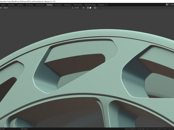The height and width of the screenshot is (130, 174).
Task: Click the scene browse icon at top right
Action: coord(167,5)
